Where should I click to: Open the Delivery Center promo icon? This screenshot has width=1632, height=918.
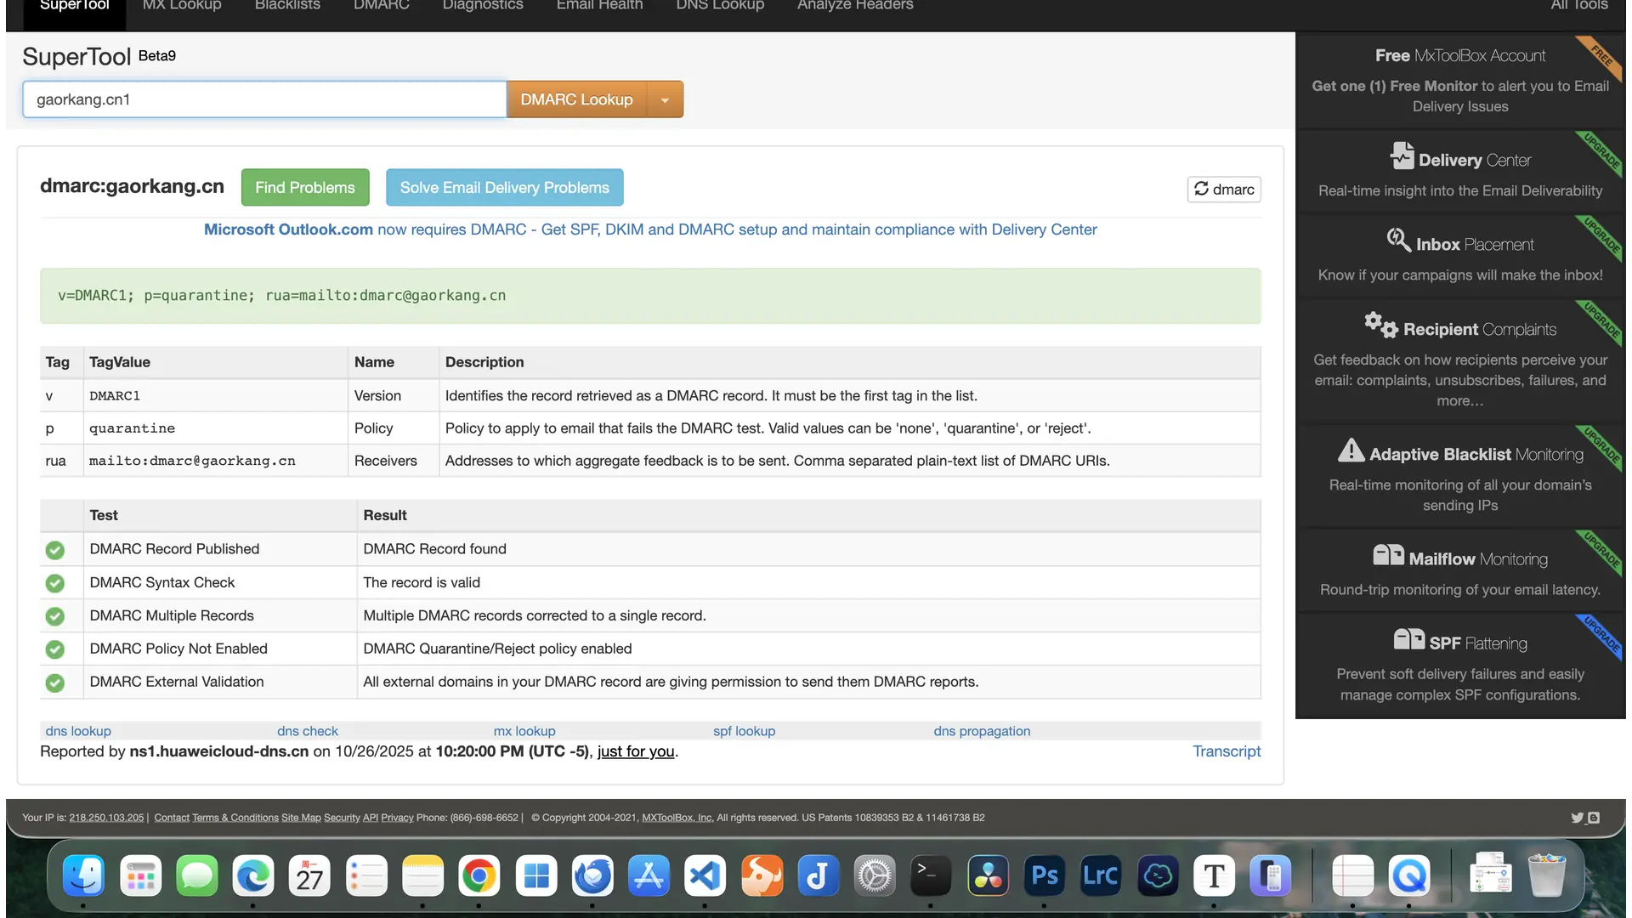1402,157
